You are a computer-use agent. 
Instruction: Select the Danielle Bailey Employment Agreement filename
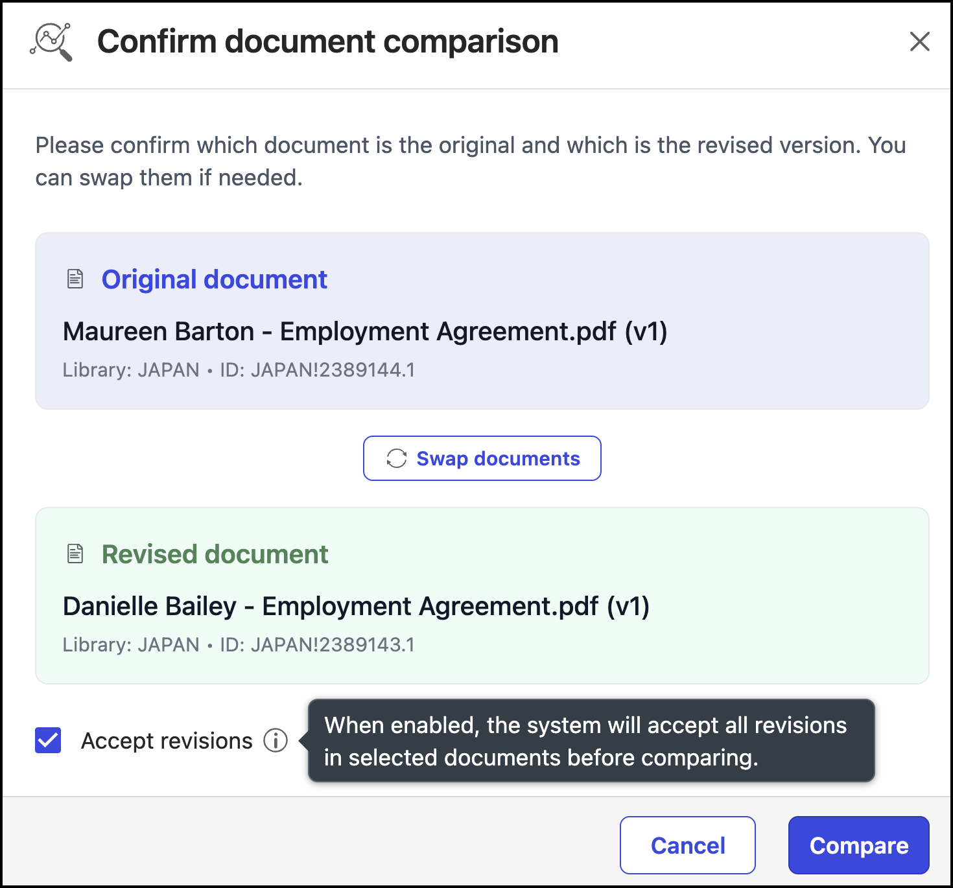tap(356, 607)
